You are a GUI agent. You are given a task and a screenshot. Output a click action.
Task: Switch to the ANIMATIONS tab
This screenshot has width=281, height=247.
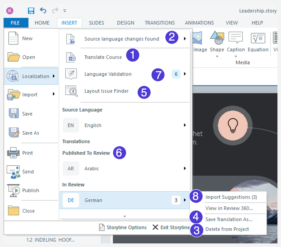click(x=199, y=23)
